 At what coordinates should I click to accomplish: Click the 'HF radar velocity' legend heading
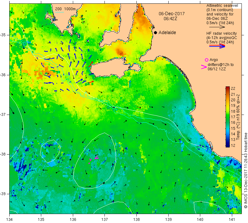click(221, 33)
